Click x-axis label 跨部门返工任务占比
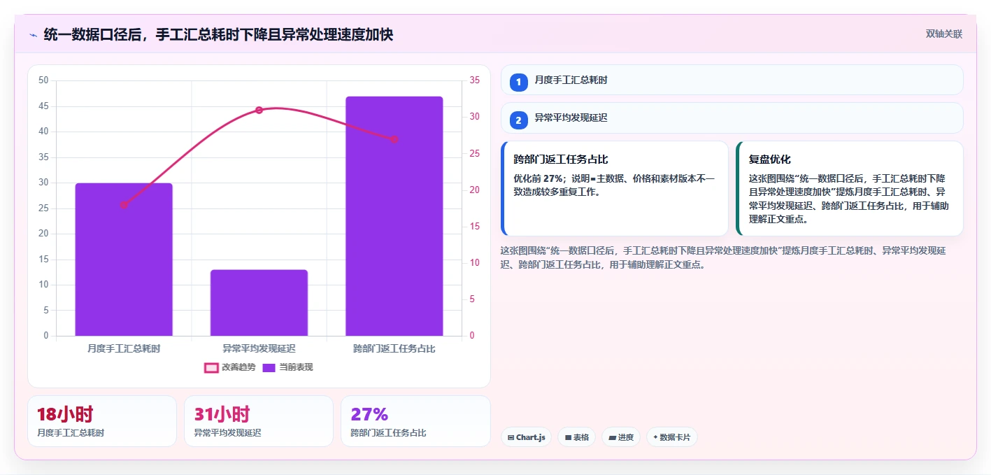Image resolution: width=991 pixels, height=475 pixels. [x=394, y=348]
